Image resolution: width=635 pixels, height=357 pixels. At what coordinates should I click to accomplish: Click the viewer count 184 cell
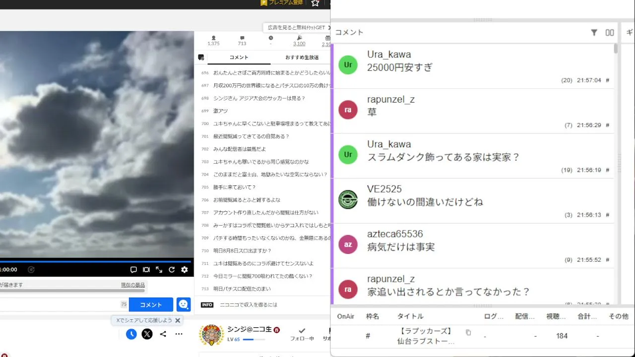562,336
